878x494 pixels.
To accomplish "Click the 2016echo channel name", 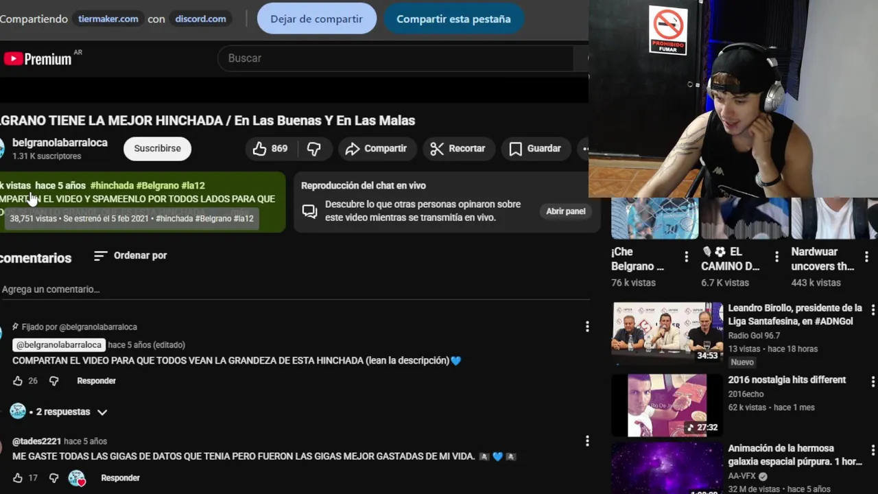I will click(746, 394).
